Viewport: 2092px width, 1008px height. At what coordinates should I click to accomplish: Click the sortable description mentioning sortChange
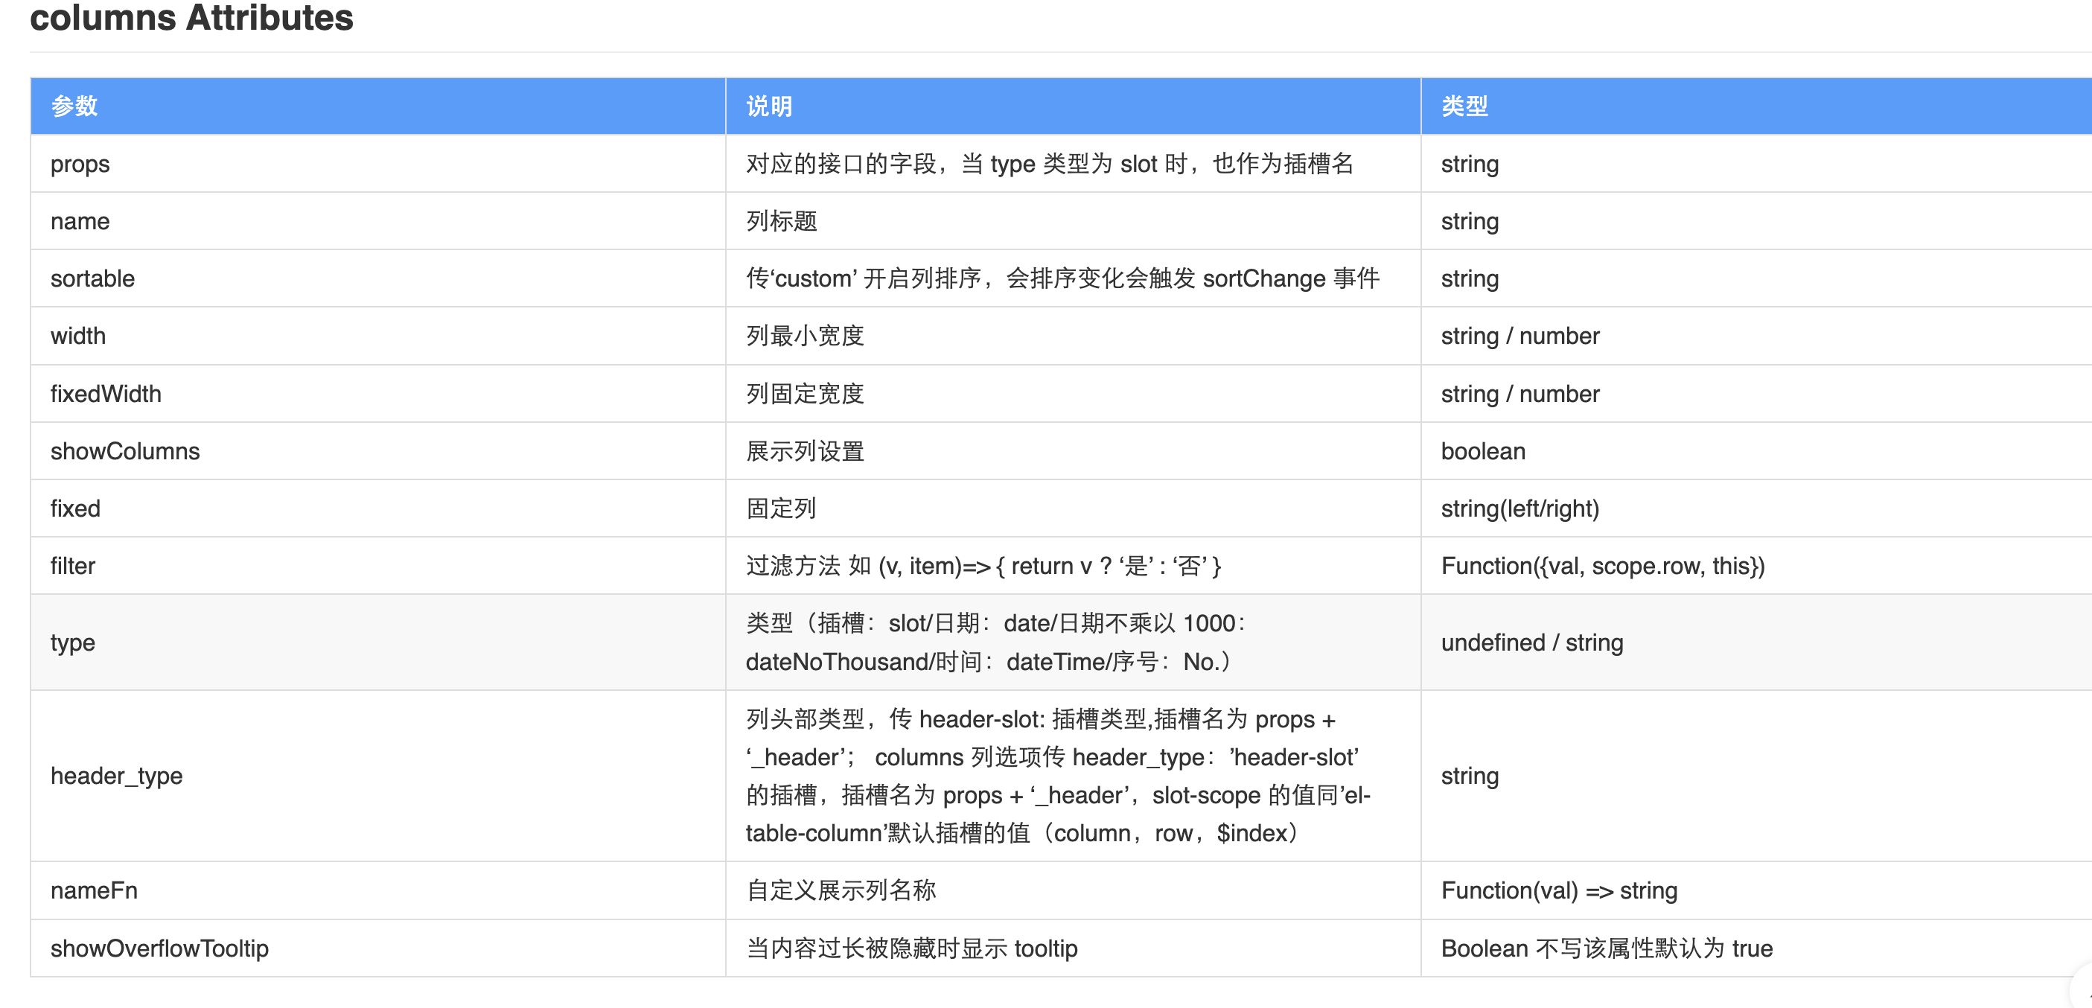[x=1062, y=278]
